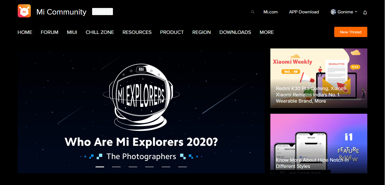Click the APP Download link
The height and width of the screenshot is (185, 385).
(x=304, y=12)
